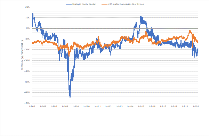Click the 20% y-axis label
Screen dimensions: 209x136
(x=27, y=7)
